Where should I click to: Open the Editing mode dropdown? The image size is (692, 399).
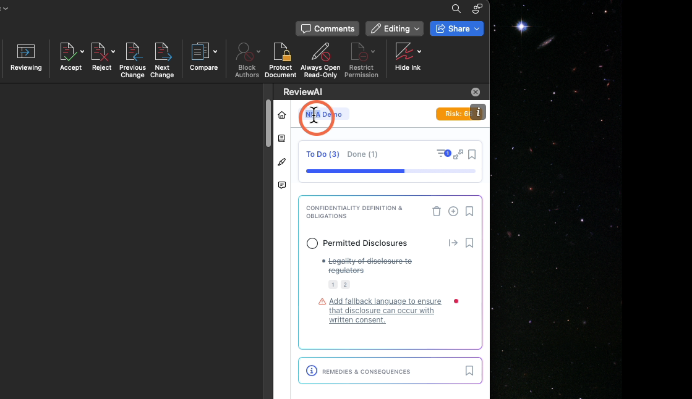[395, 28]
